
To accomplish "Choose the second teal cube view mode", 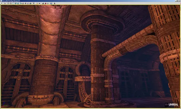I will pyautogui.click(x=18, y=3).
